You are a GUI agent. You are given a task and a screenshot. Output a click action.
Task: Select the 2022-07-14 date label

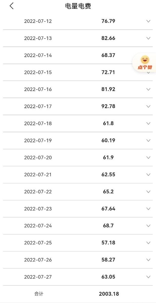pyautogui.click(x=38, y=55)
